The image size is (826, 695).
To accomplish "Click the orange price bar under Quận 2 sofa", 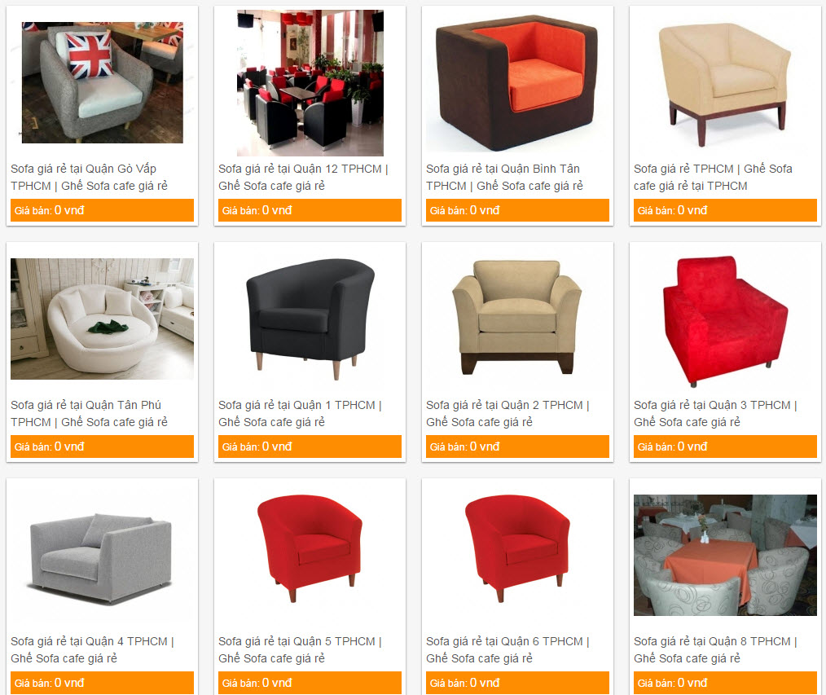I will click(x=517, y=446).
